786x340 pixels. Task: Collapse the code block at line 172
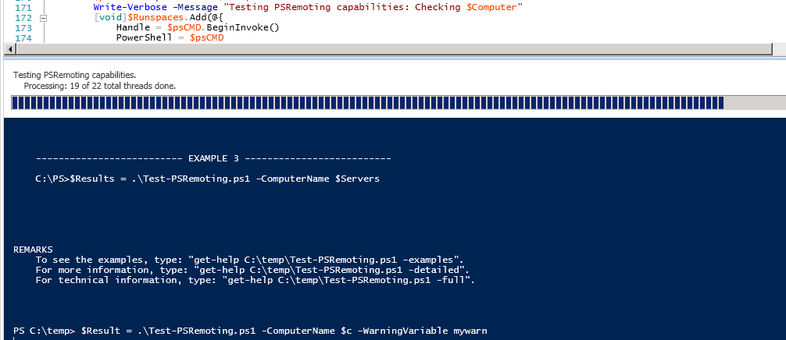[43, 17]
